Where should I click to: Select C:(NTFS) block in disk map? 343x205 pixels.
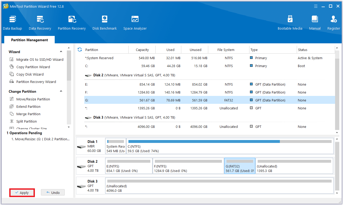point(230,146)
